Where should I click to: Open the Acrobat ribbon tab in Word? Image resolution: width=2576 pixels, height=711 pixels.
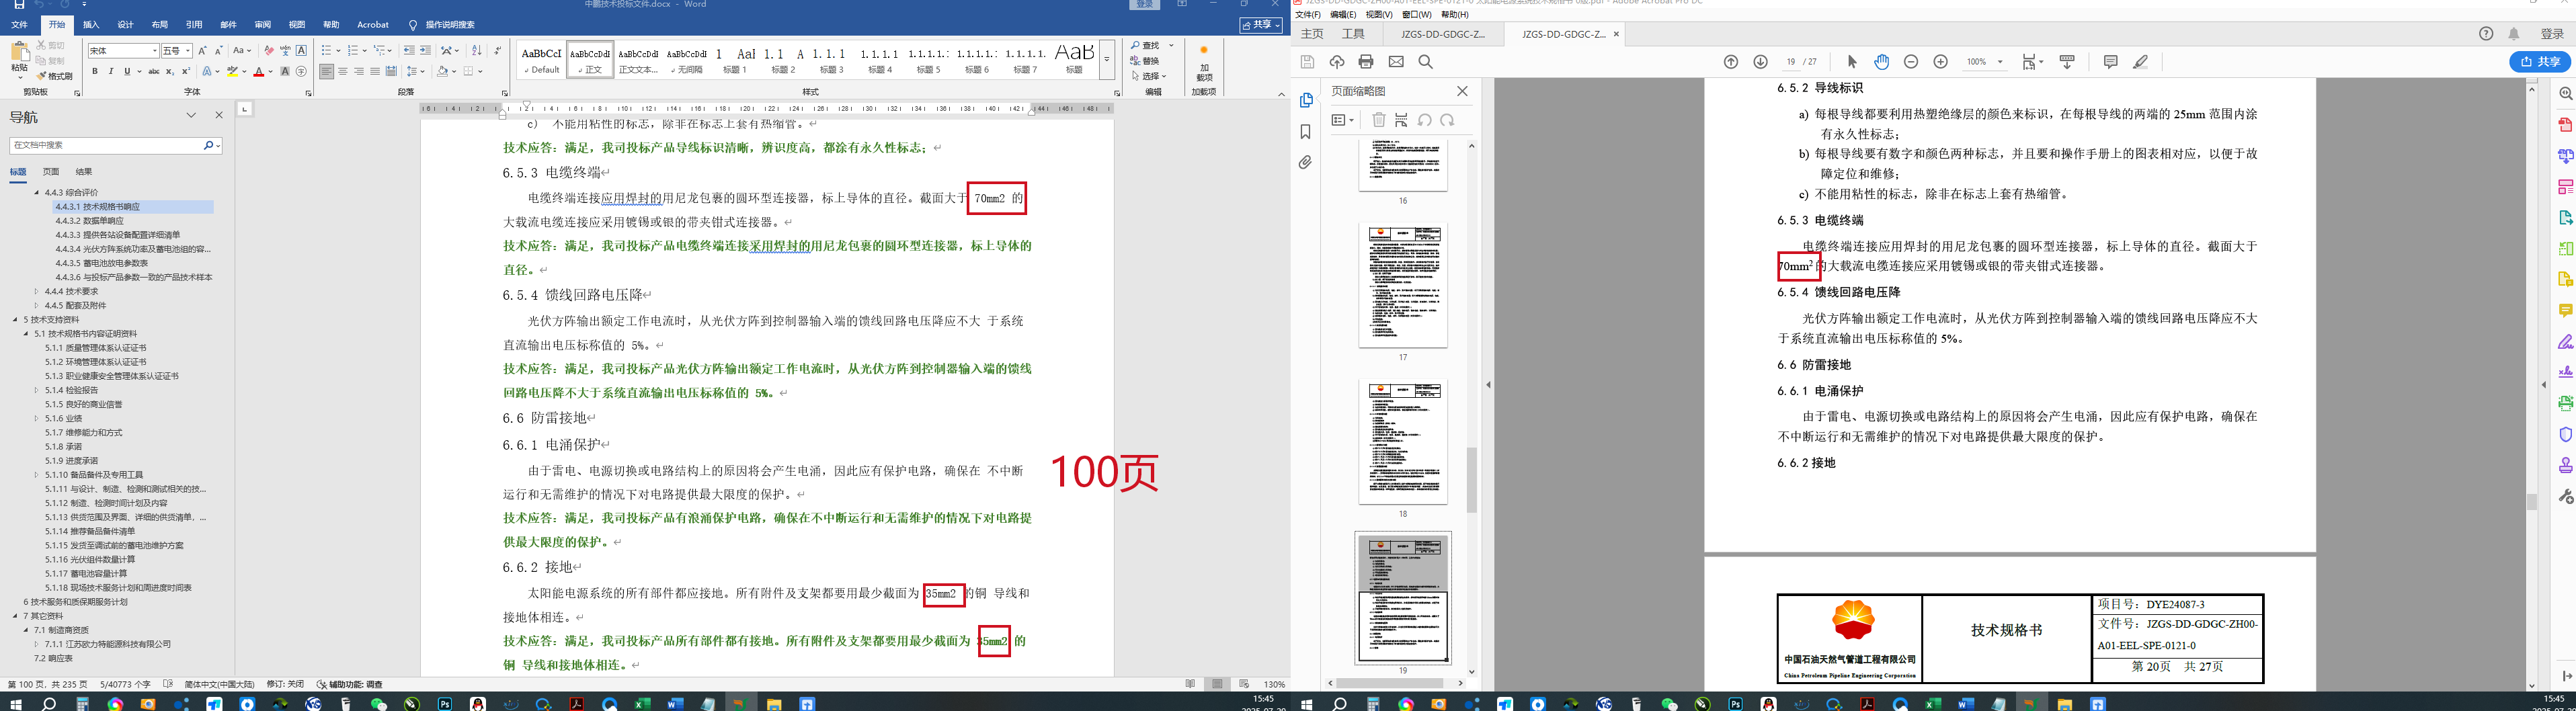373,25
